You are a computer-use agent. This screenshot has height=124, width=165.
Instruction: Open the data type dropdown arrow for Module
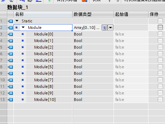(x=110, y=28)
